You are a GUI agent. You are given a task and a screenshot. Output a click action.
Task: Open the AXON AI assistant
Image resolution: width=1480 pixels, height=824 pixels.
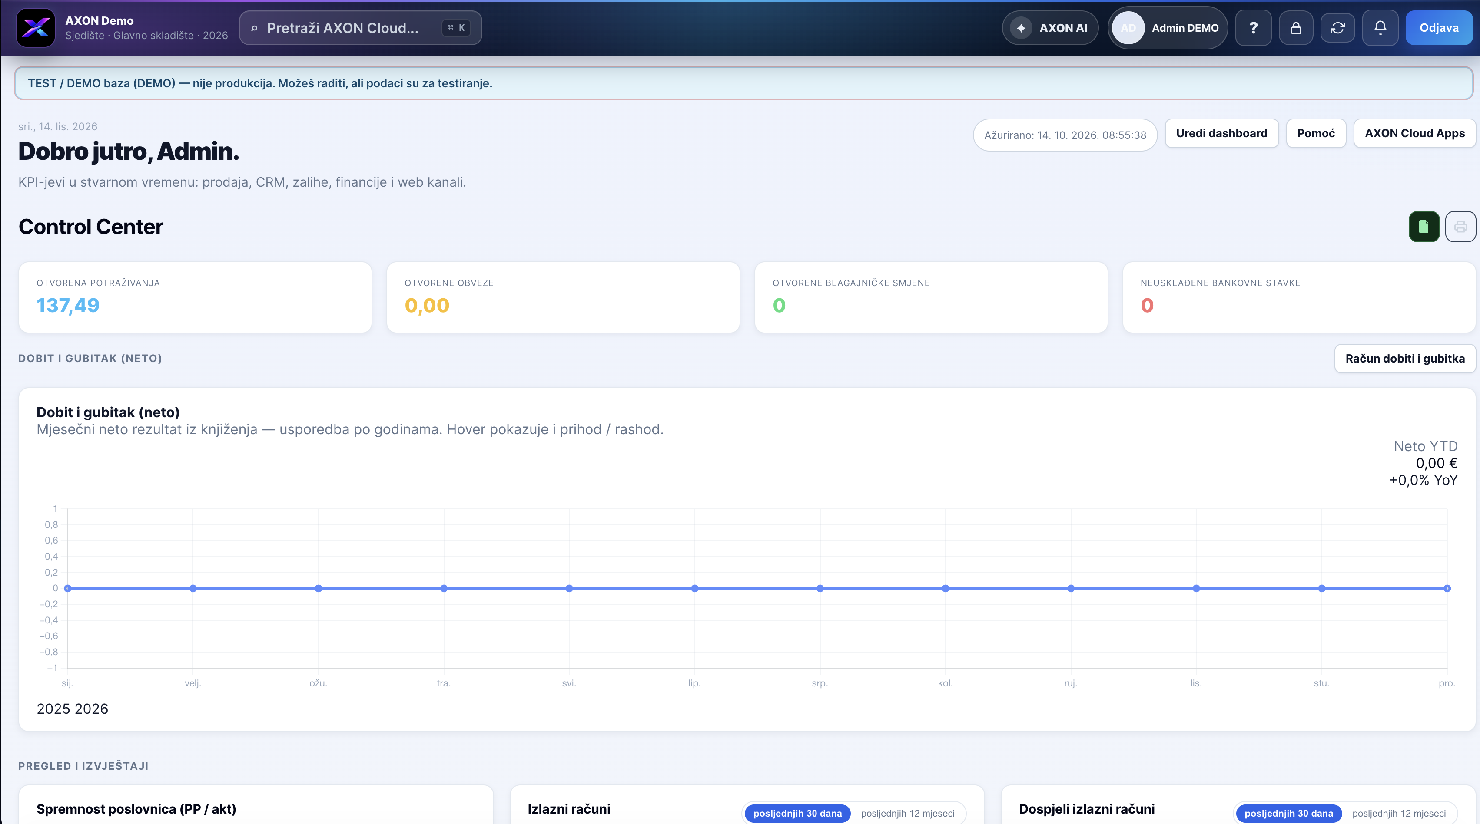[1050, 27]
